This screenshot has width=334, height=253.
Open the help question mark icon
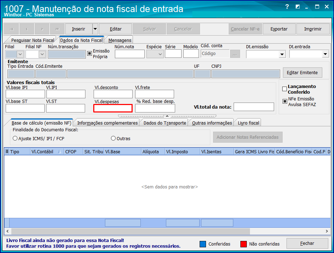pos(287,7)
